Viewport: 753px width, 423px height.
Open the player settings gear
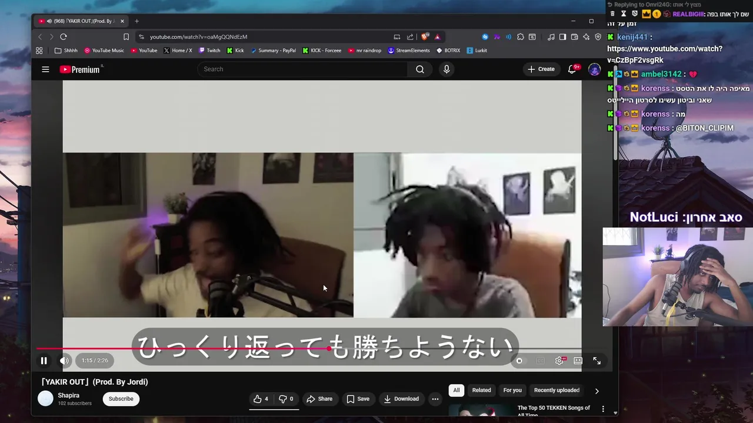559,361
